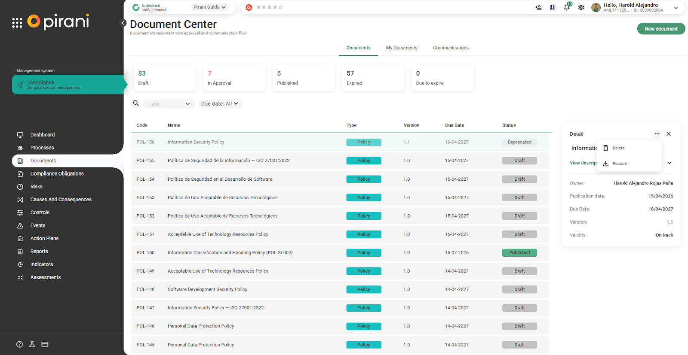The height and width of the screenshot is (355, 688).
Task: Click the search magnifier icon
Action: 136,103
